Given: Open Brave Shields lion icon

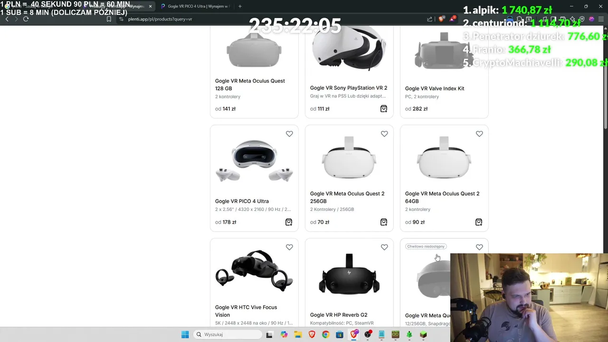Looking at the screenshot, I should pos(441,19).
